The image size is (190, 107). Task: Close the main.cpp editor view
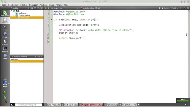click(188, 8)
